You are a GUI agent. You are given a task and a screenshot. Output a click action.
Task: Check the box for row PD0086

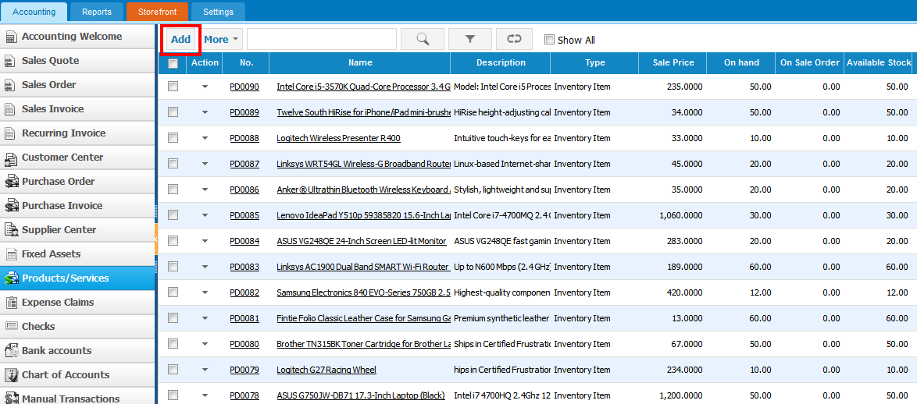[173, 190]
